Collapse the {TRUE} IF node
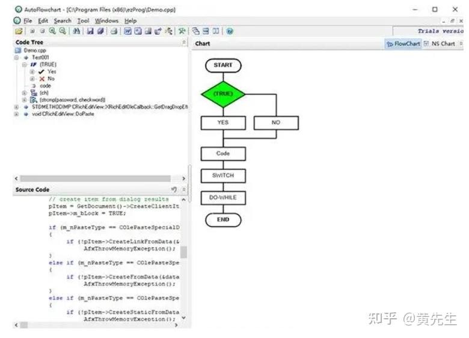 pyautogui.click(x=25, y=64)
